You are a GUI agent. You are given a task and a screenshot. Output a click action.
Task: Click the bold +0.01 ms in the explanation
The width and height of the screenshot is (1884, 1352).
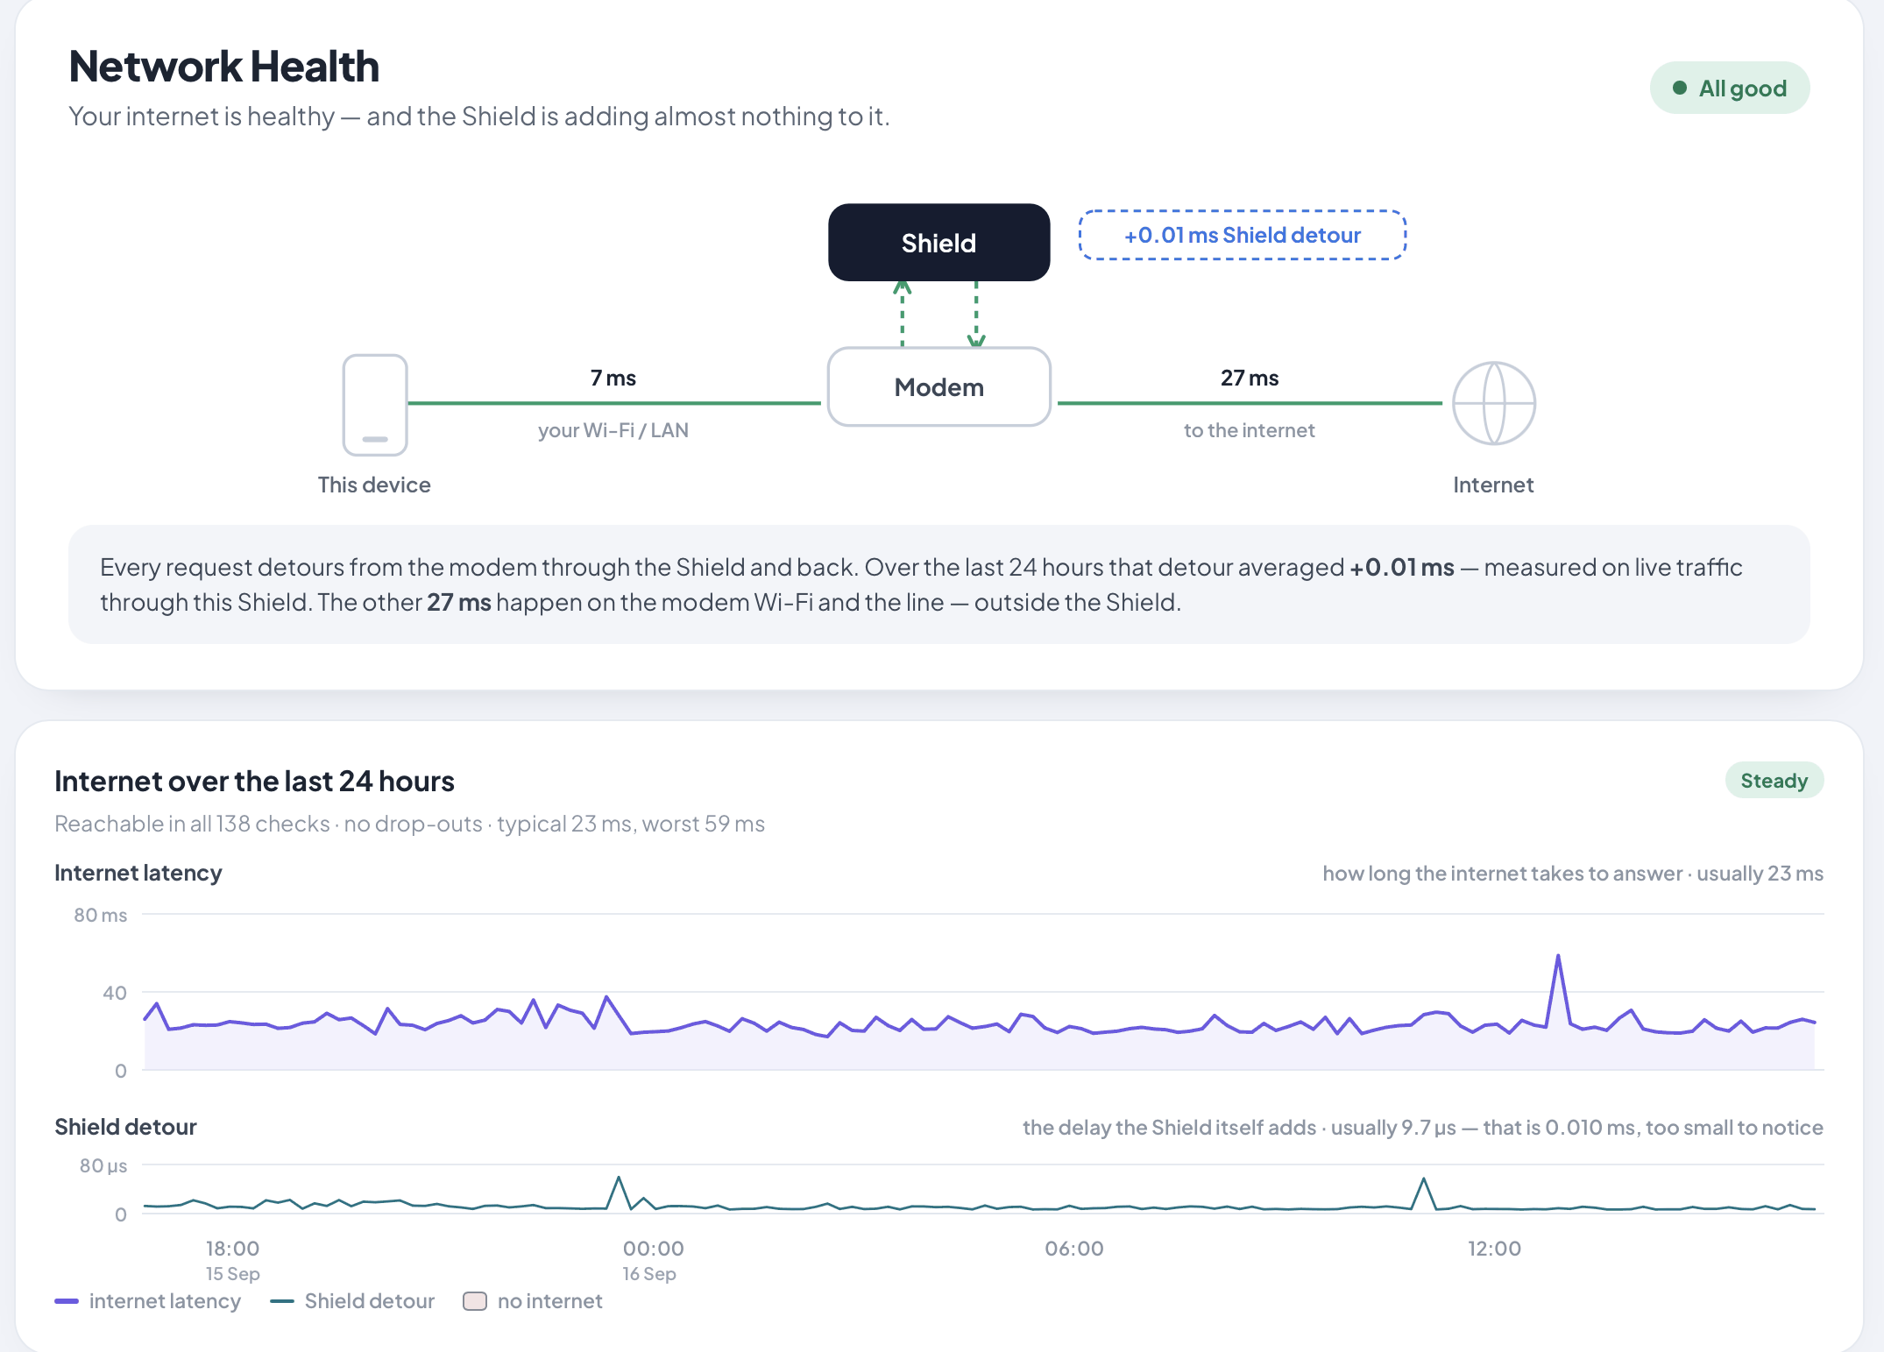(1402, 567)
